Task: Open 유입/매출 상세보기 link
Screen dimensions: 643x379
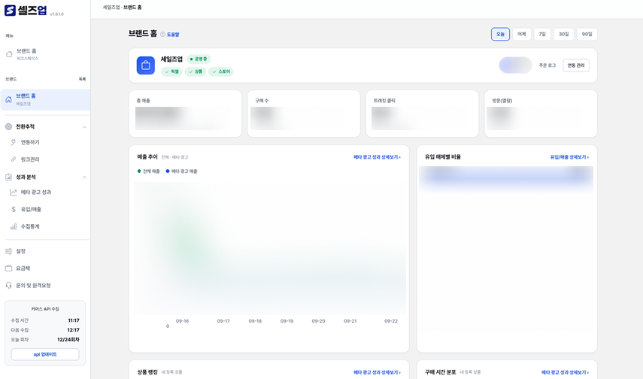Action: click(x=569, y=157)
